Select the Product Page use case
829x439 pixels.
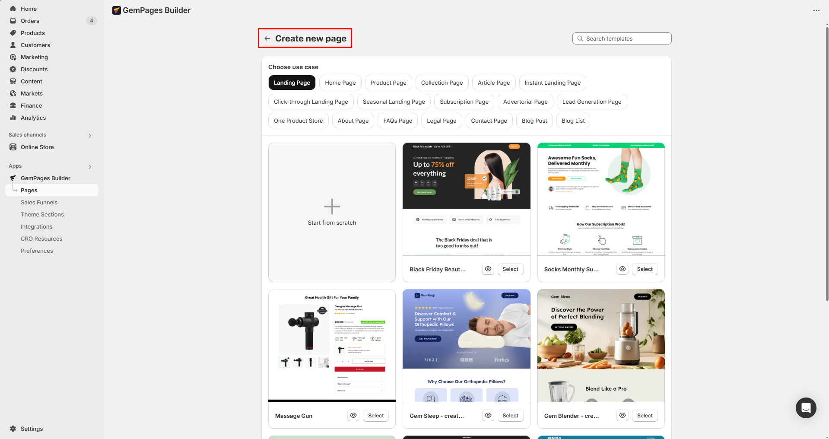pos(388,83)
